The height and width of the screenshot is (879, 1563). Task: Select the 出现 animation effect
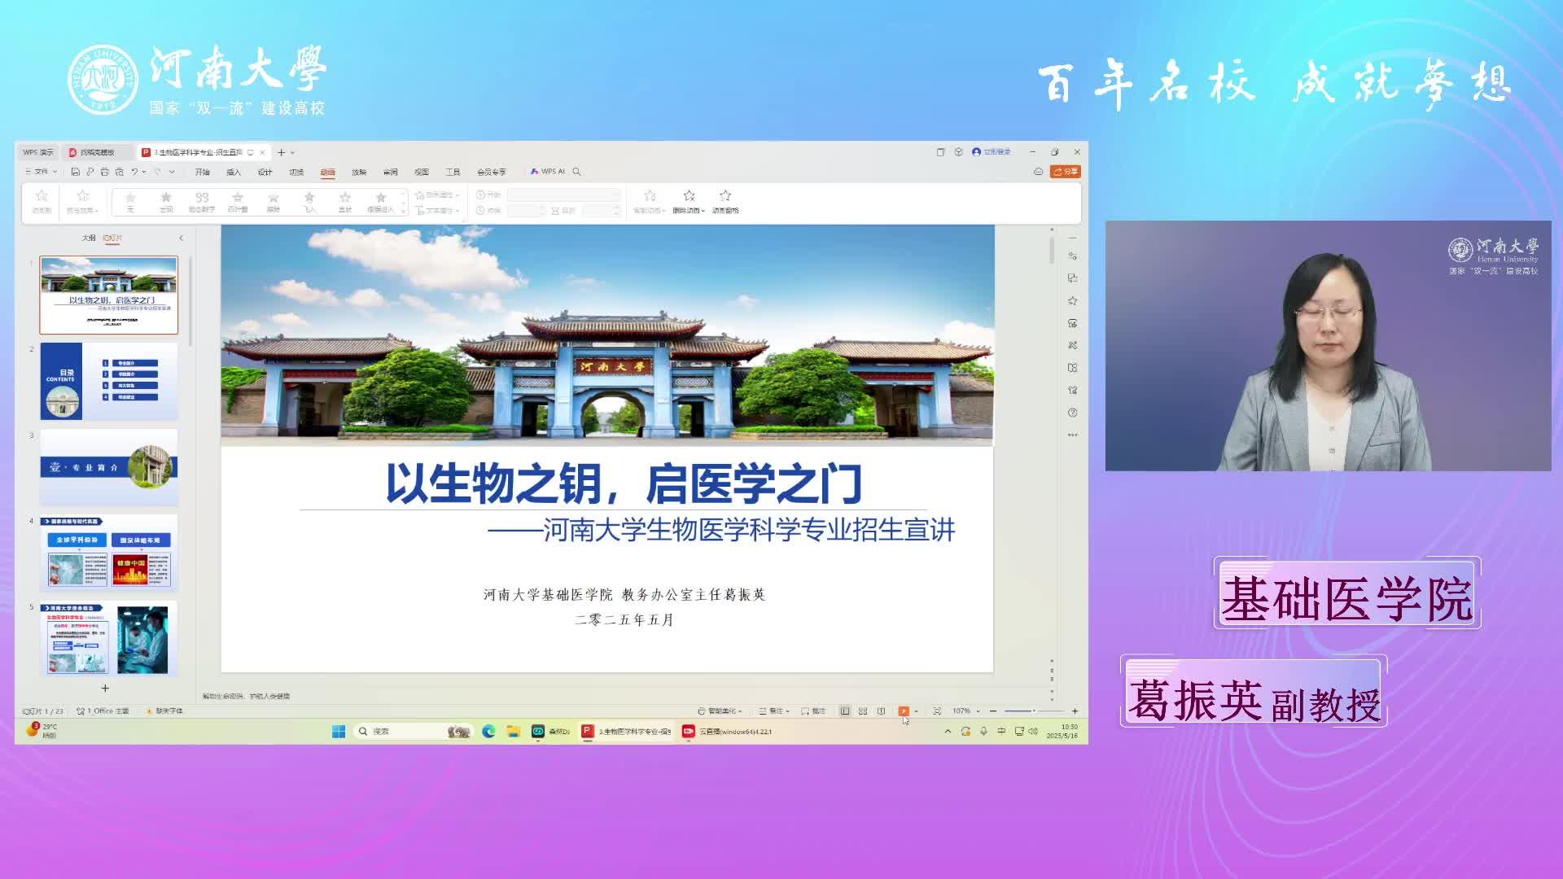[166, 202]
